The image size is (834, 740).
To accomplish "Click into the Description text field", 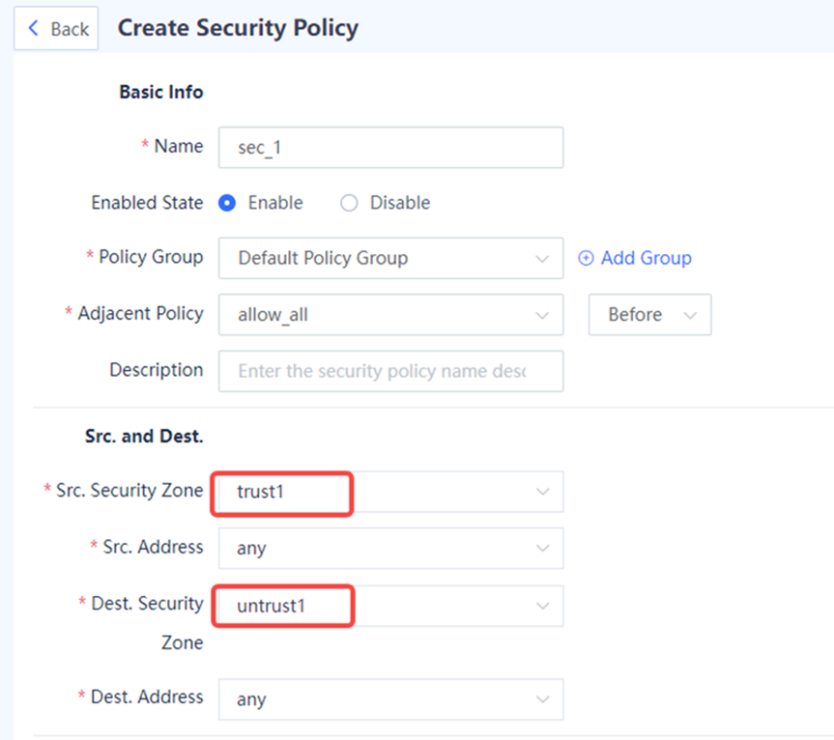I will pyautogui.click(x=390, y=371).
